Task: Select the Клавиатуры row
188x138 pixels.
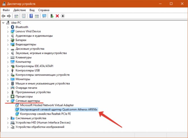Action: point(24,58)
